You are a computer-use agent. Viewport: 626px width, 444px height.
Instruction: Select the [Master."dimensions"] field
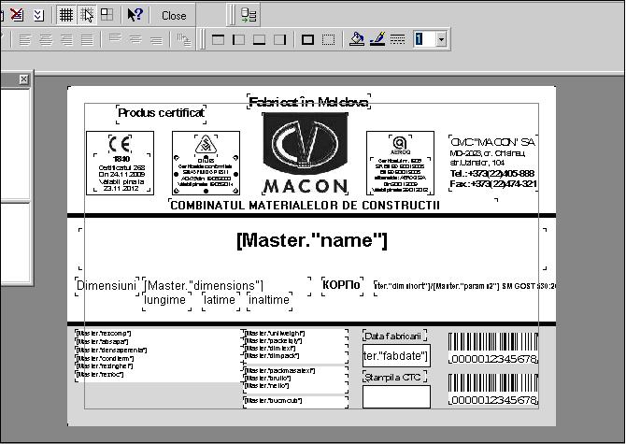[x=226, y=285]
